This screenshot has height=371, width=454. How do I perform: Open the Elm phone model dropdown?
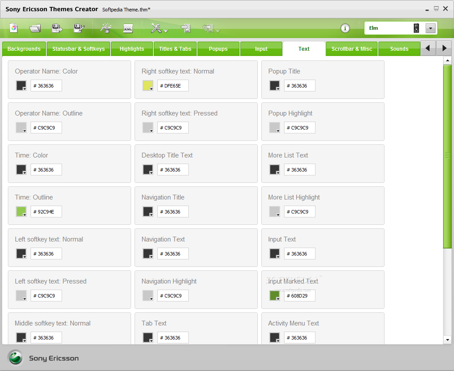pyautogui.click(x=430, y=28)
